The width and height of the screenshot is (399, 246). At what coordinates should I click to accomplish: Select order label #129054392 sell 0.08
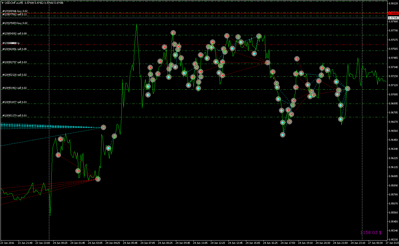(x=15, y=34)
